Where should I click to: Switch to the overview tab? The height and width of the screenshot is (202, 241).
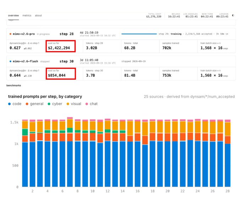coord(13,16)
